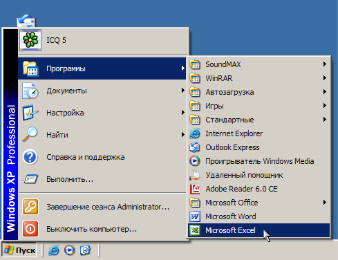Open Outlook Express label in Programs
The height and width of the screenshot is (260, 338).
(x=232, y=147)
